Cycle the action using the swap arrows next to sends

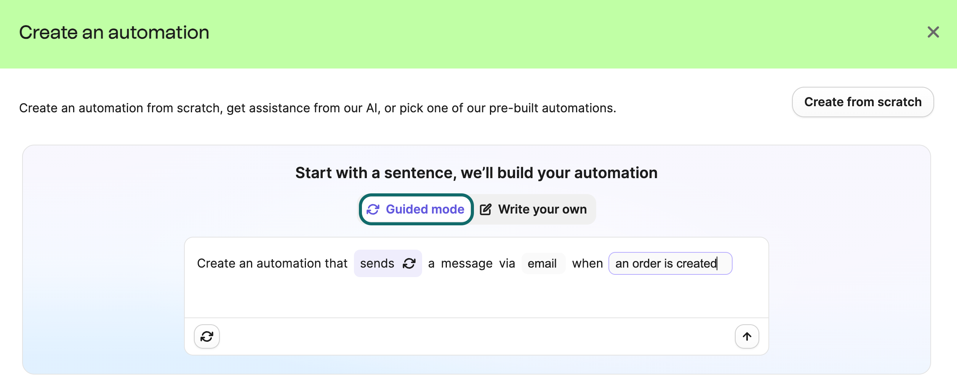click(x=410, y=263)
